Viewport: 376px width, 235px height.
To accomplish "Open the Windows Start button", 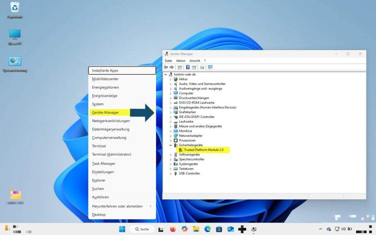I will [x=122, y=229].
